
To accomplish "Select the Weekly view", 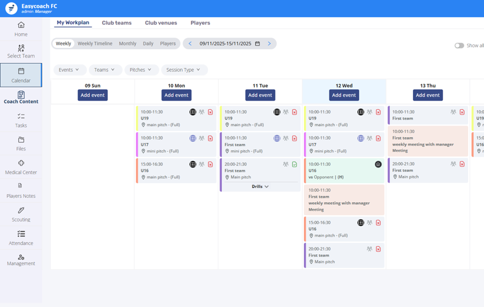I will click(63, 44).
